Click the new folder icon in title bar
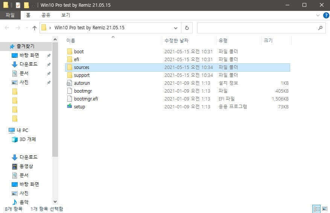The height and width of the screenshot is (213, 330). click(26, 5)
